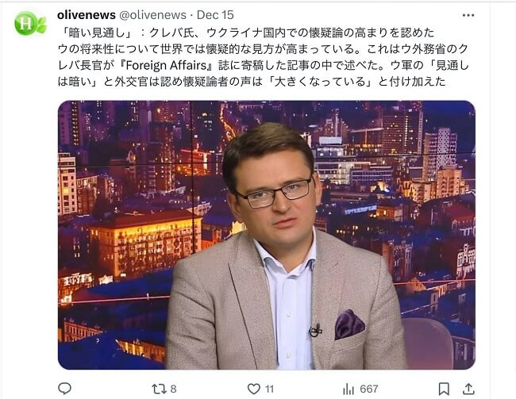The image size is (516, 399).
Task: Open the share upload icon
Action: pyautogui.click(x=468, y=389)
